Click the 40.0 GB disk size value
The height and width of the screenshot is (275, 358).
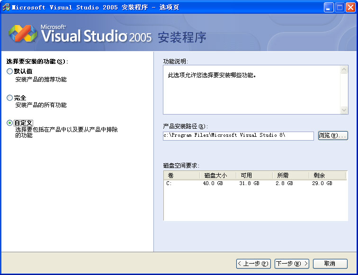click(213, 183)
